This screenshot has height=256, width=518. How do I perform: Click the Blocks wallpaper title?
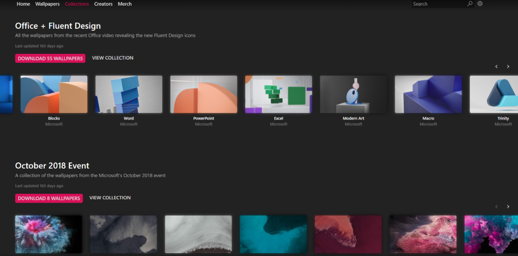click(x=54, y=119)
